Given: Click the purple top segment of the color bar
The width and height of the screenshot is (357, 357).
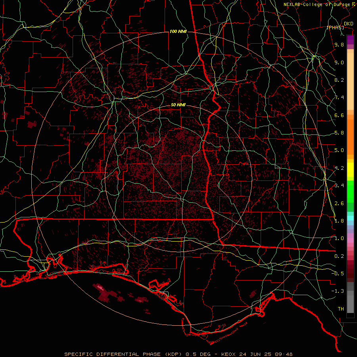Looking at the screenshot, I should pyautogui.click(x=350, y=40).
